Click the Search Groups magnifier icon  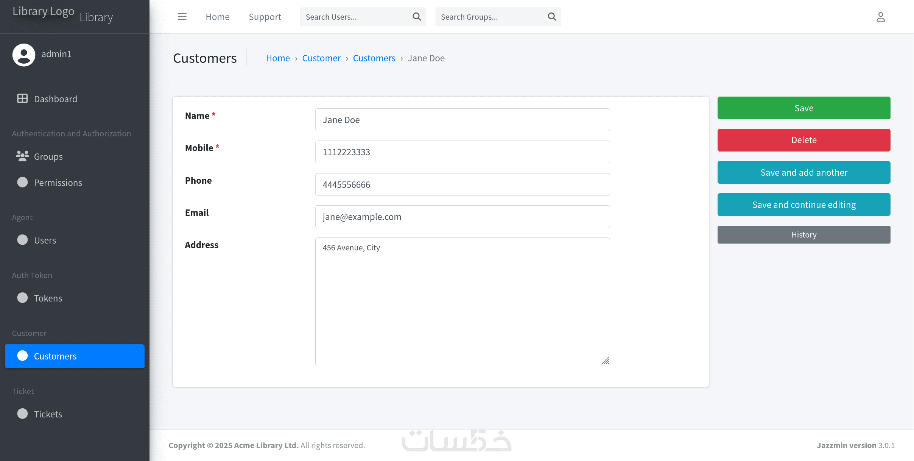(x=552, y=17)
